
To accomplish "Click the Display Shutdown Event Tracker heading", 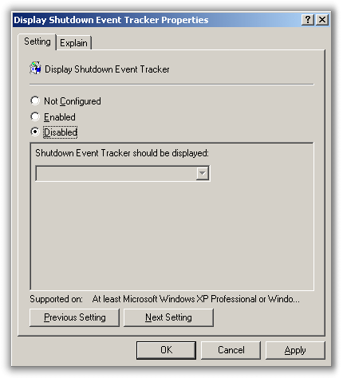I will coord(107,69).
